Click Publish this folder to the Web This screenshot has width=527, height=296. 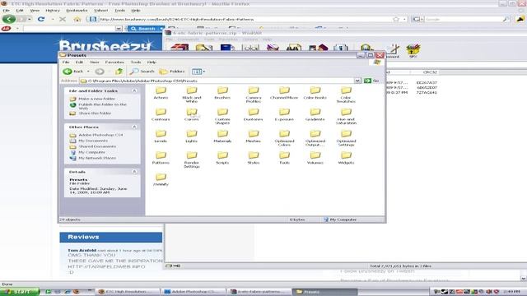point(99,106)
